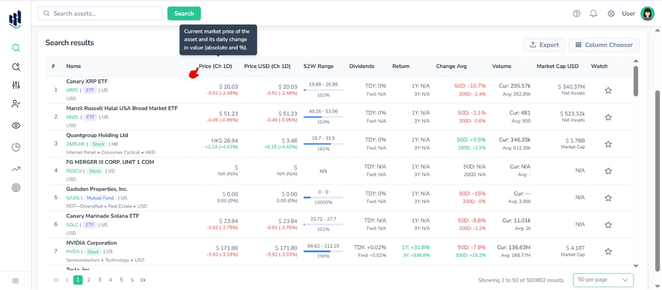Screen dimensions: 662x290
Task: Add Canary XRP ETF to favorites star
Action: tap(608, 90)
